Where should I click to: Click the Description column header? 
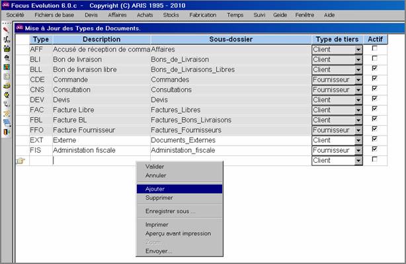[102, 40]
